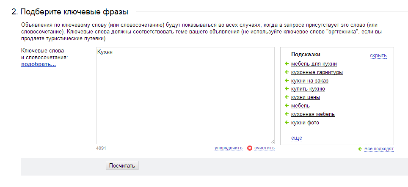Viewport: 408px width, 187px height.
Task: Clear keywords with 'очистить' link
Action: tap(265, 148)
